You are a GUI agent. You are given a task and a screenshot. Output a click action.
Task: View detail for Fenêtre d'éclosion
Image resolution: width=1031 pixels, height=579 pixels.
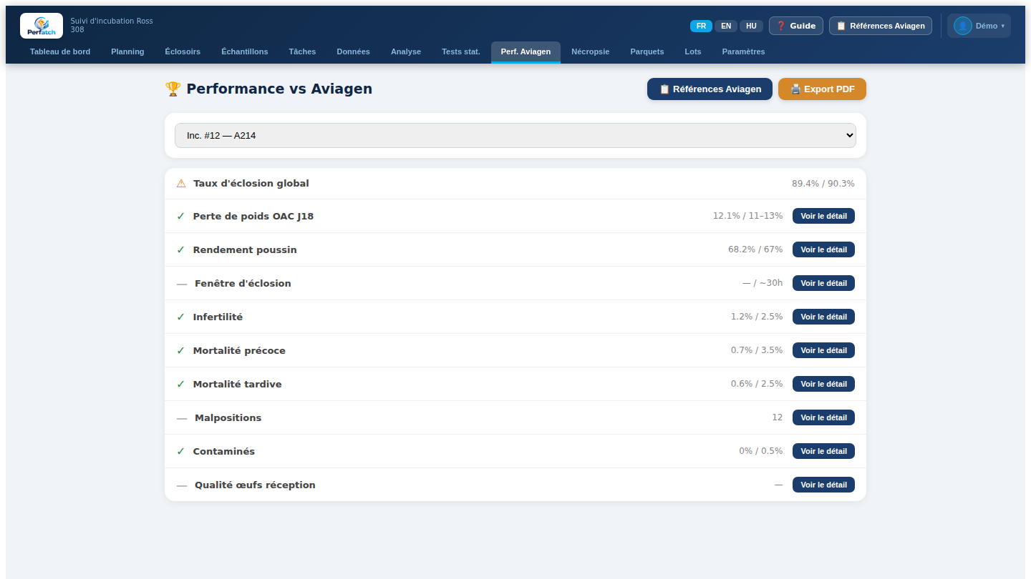point(823,283)
